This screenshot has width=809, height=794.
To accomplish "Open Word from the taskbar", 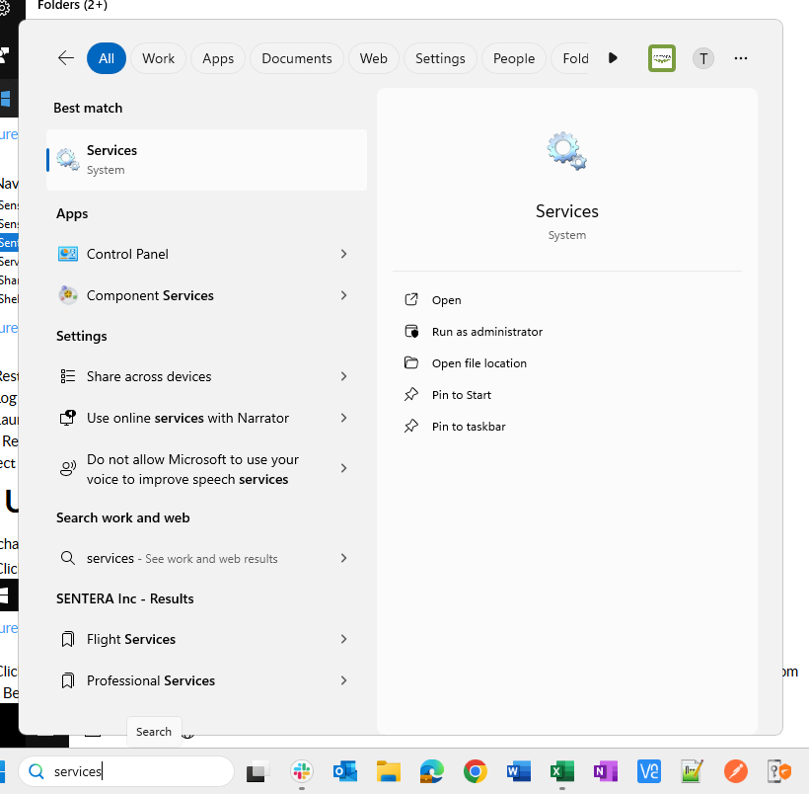I will 519,771.
